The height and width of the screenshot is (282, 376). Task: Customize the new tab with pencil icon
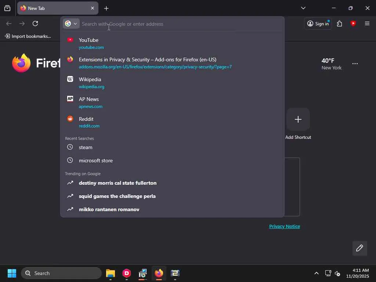coord(359,248)
